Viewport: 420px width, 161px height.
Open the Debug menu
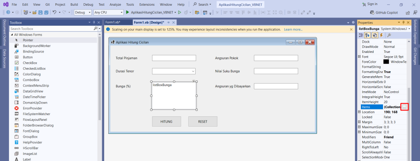pos(89,5)
